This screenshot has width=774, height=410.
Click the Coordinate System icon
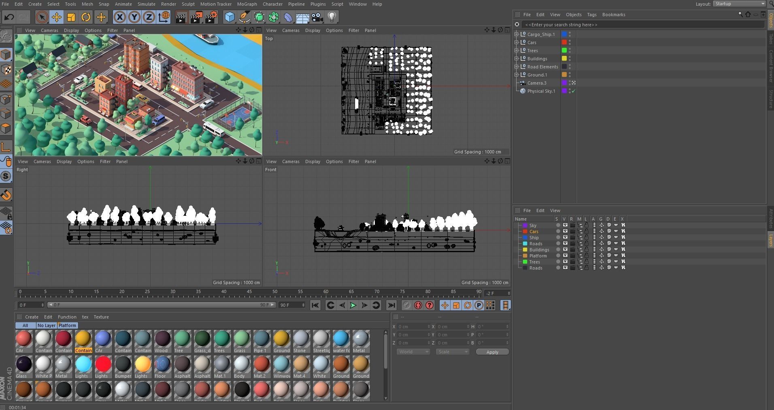pos(164,17)
